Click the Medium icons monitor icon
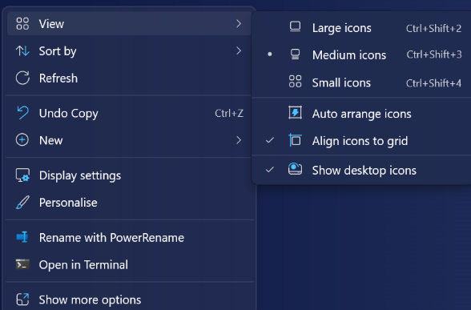 coord(295,54)
